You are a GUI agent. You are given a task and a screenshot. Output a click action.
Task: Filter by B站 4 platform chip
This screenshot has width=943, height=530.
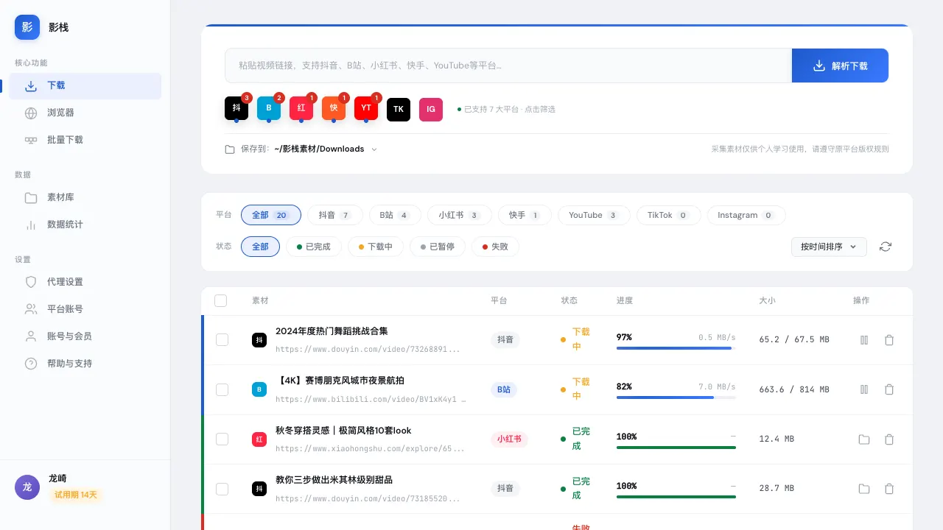[395, 215]
